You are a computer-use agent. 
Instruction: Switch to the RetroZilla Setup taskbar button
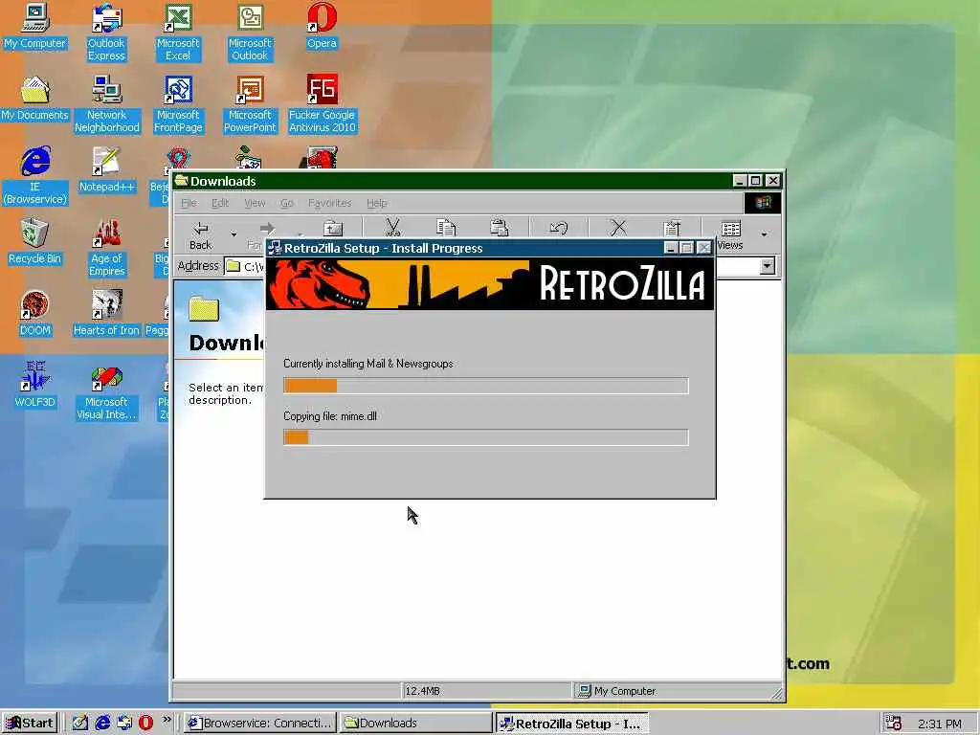coord(571,724)
